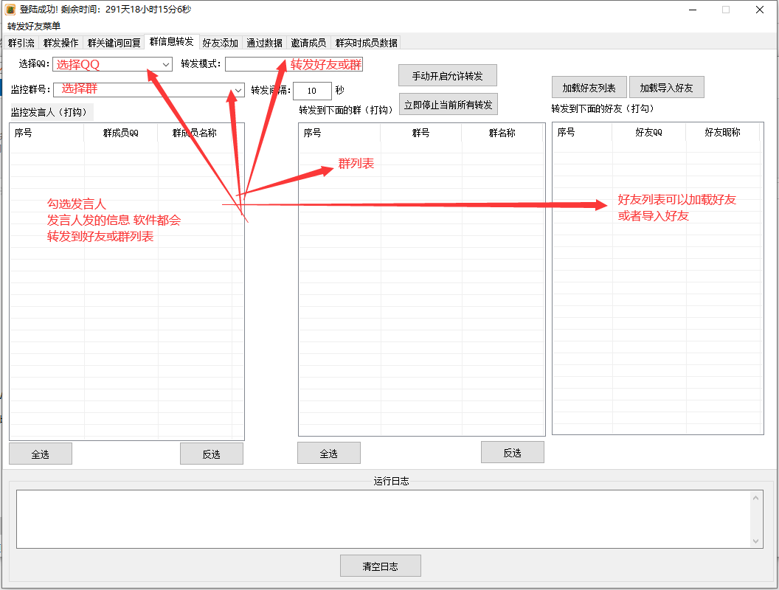Switch to the 邀请成员 tab
Image resolution: width=779 pixels, height=590 pixels.
(308, 43)
